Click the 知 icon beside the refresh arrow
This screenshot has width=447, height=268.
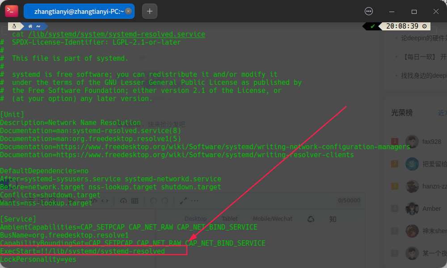pyautogui.click(x=333, y=219)
